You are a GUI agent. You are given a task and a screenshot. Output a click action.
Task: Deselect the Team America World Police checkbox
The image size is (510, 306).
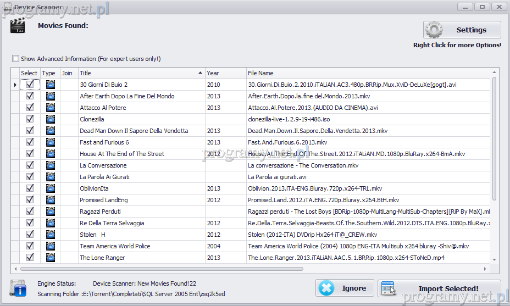[x=30, y=246]
